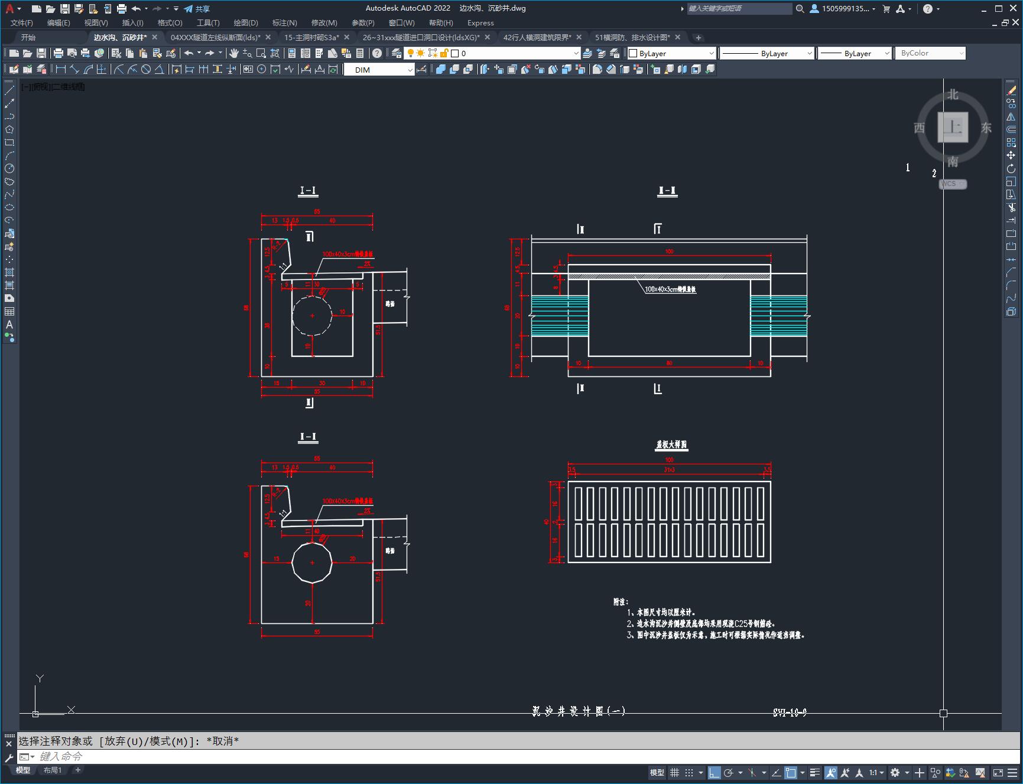Select the Move modify tool
The width and height of the screenshot is (1023, 784).
(1011, 155)
